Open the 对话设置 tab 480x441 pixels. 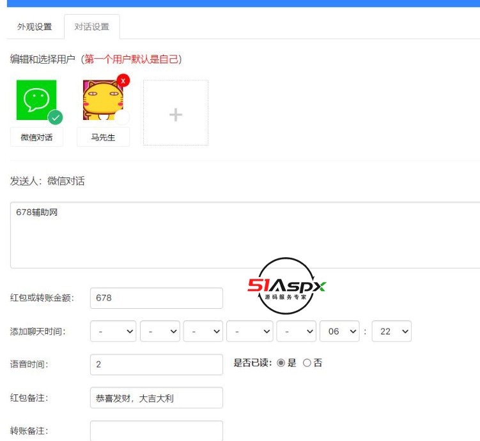(92, 27)
